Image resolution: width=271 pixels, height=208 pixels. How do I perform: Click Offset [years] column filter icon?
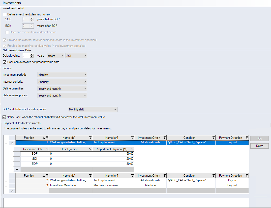coord(90,149)
